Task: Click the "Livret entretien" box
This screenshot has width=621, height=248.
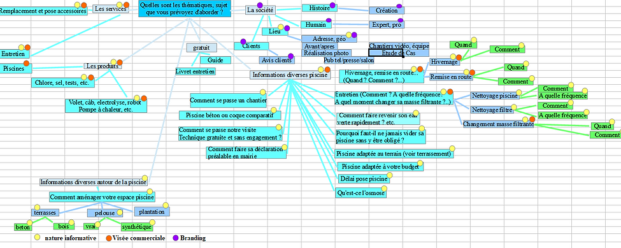Action: tap(196, 71)
